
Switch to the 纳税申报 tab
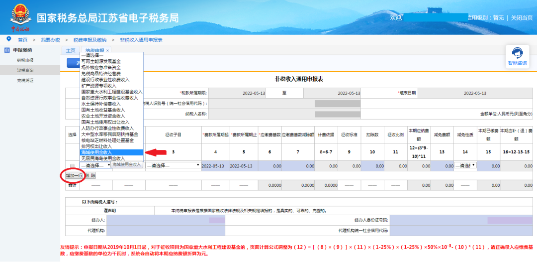pos(94,50)
